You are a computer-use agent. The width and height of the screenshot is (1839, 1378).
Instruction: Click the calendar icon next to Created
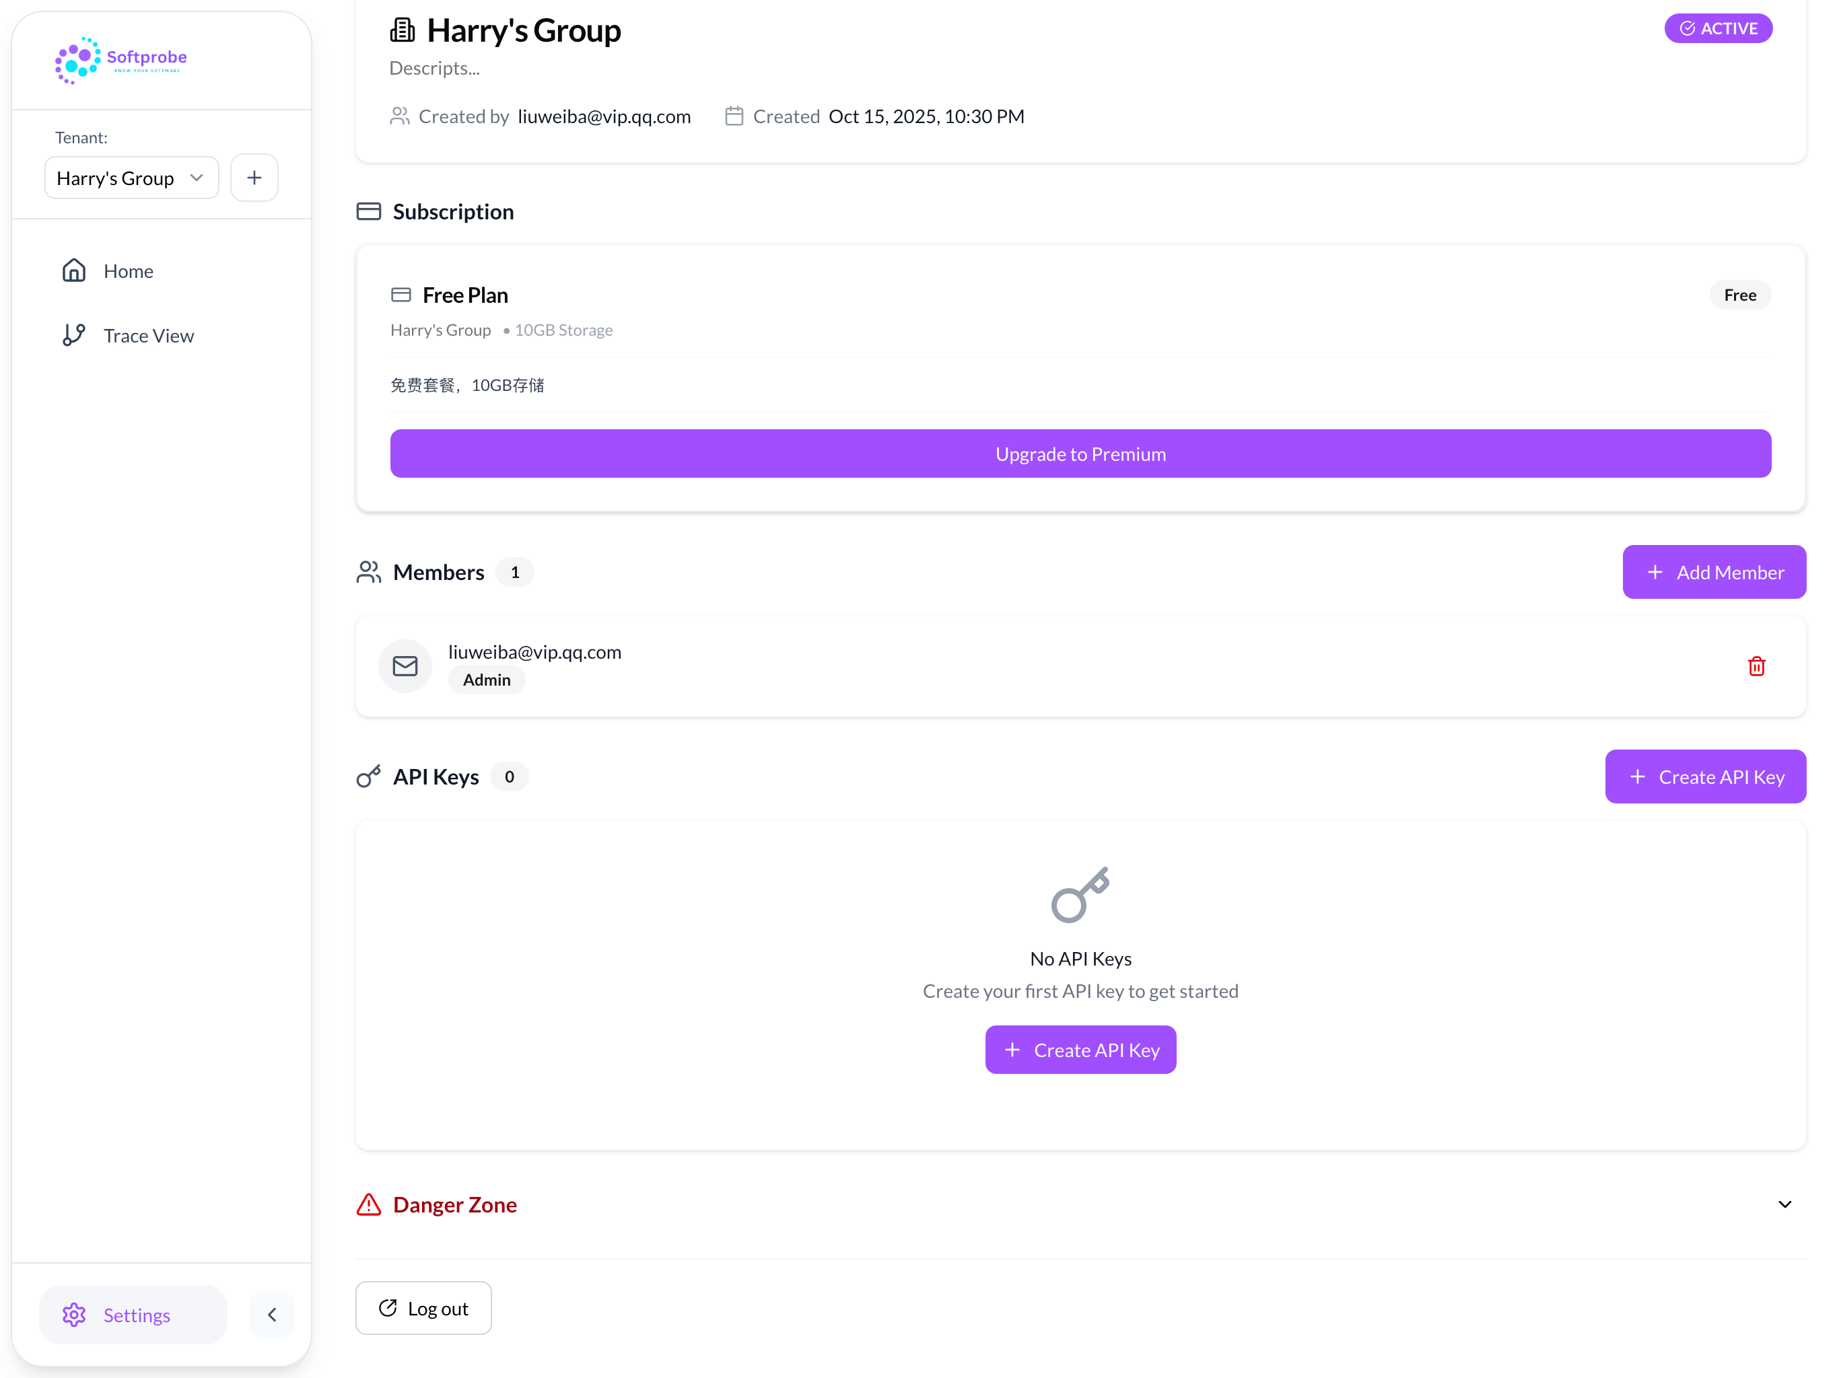(x=734, y=116)
